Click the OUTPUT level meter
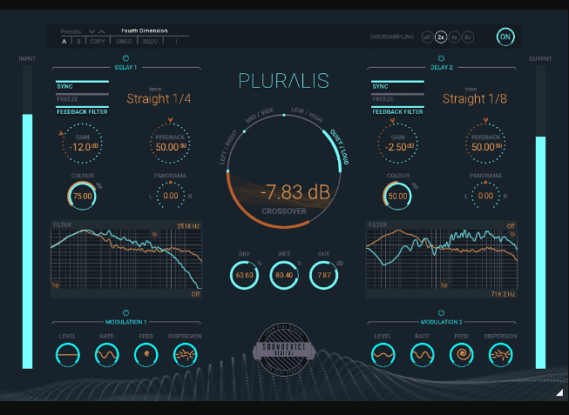This screenshot has height=415, width=569. [540, 217]
